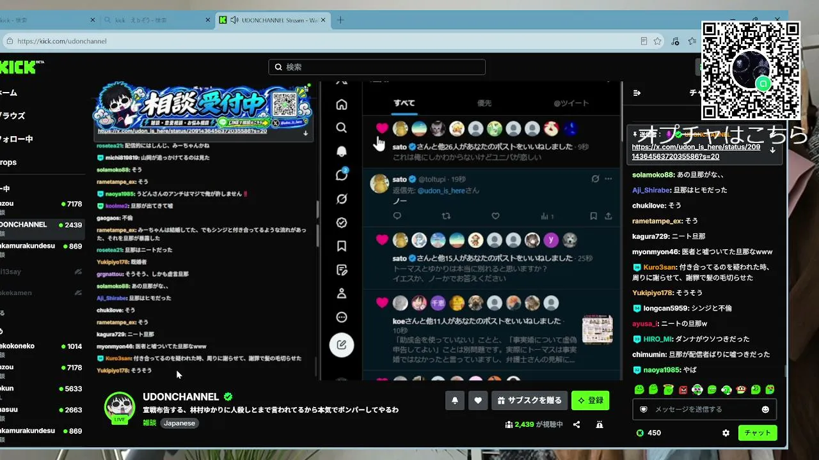Reply to sato's ノー post

pos(397,216)
